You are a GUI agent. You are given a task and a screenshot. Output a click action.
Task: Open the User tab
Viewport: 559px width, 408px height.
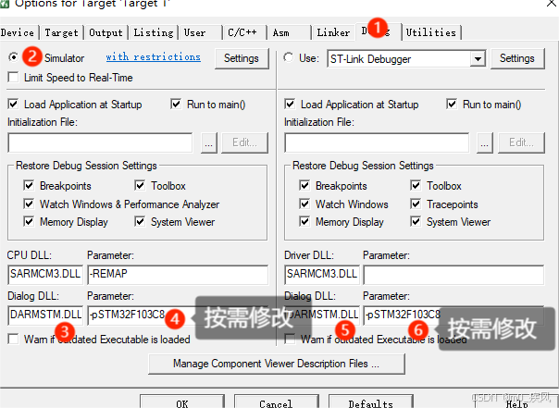click(200, 32)
